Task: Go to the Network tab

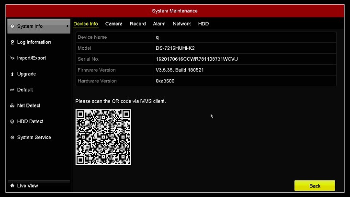Action: pyautogui.click(x=182, y=23)
